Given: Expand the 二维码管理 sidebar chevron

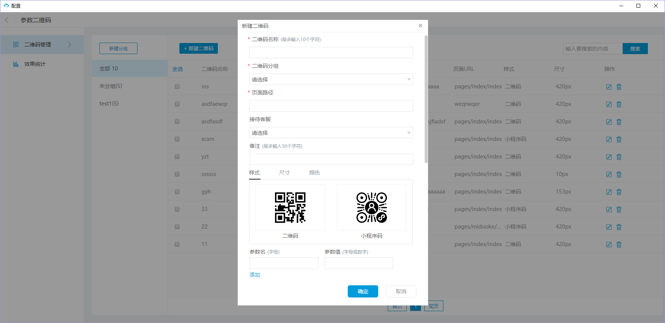Looking at the screenshot, I should pos(70,45).
